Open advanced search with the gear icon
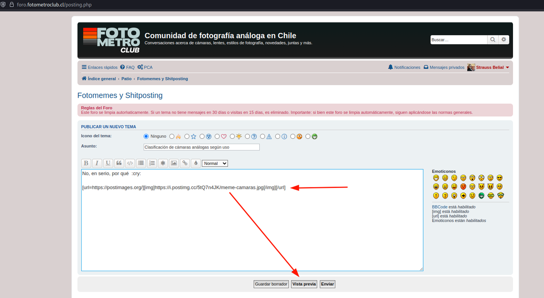Screen dimensions: 544x298 tap(504, 40)
